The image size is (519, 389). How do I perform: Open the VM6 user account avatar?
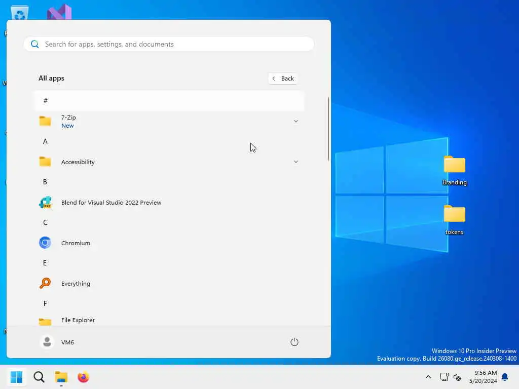(x=47, y=342)
